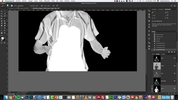Show the Rojo copia channel visibility

pos(152,81)
